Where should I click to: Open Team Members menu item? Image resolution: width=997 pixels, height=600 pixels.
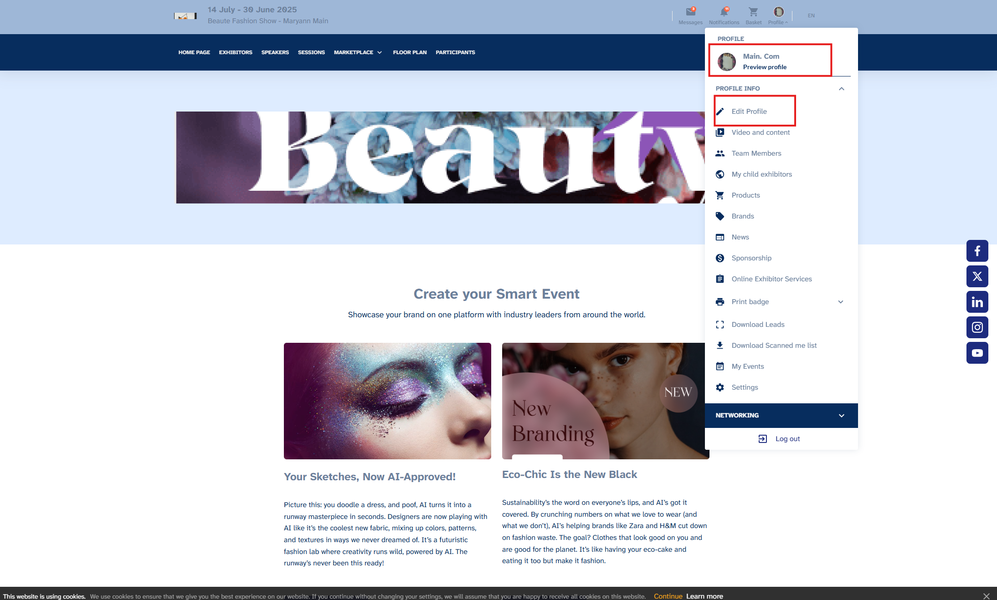click(x=756, y=153)
